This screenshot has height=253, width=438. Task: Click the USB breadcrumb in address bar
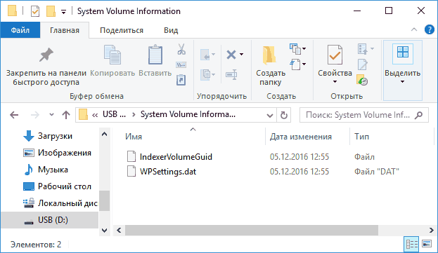[x=114, y=114]
